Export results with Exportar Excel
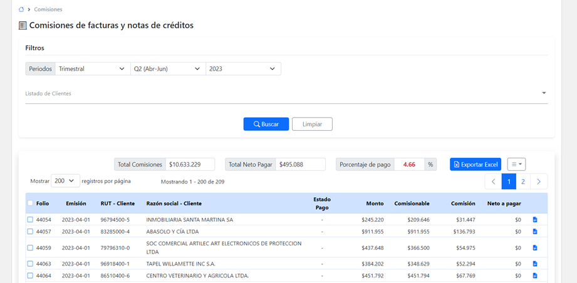 pos(475,165)
